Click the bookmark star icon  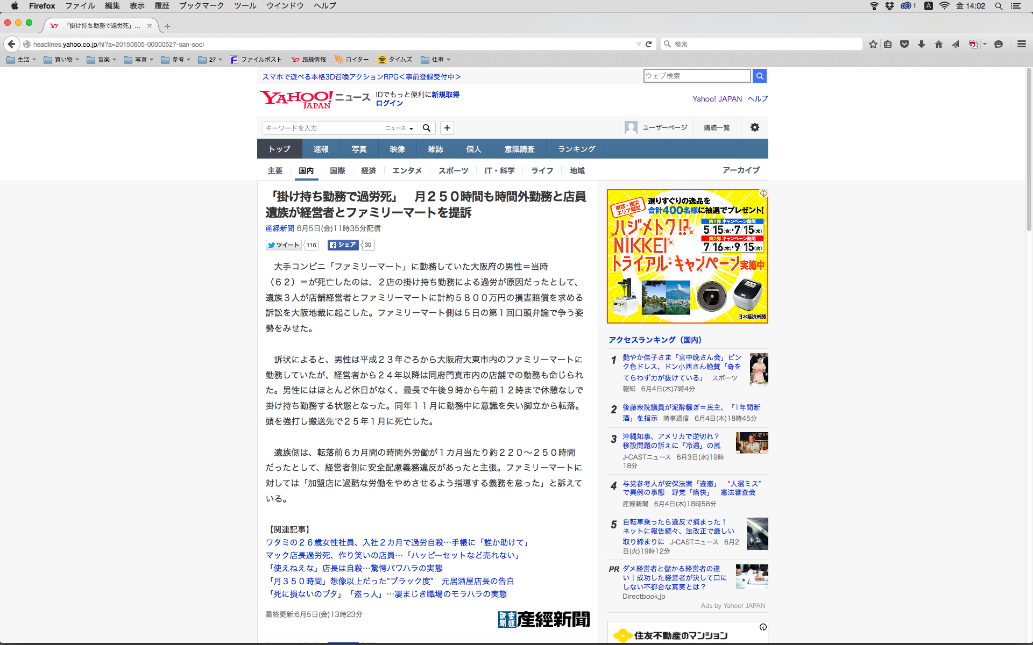coord(873,44)
